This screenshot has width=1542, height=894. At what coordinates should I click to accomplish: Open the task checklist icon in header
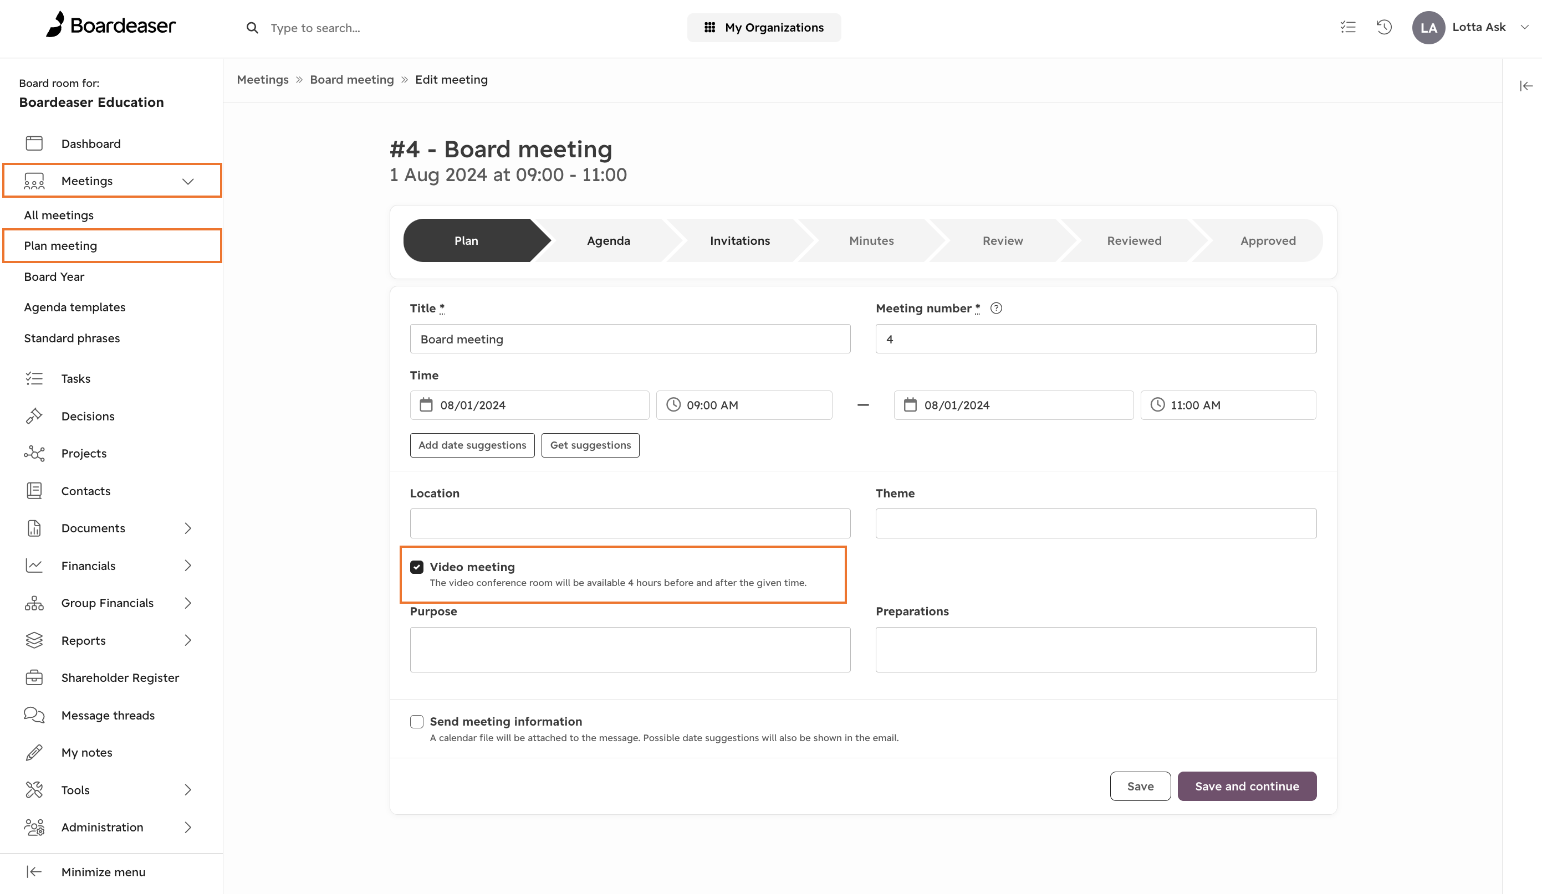coord(1348,27)
